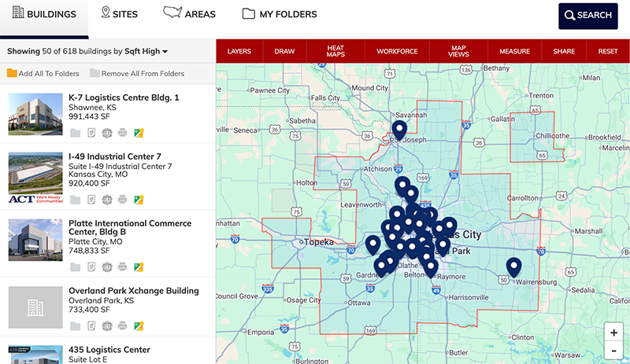Open the Platte International Commerce Center document icon
Image resolution: width=630 pixels, height=364 pixels.
click(x=91, y=267)
